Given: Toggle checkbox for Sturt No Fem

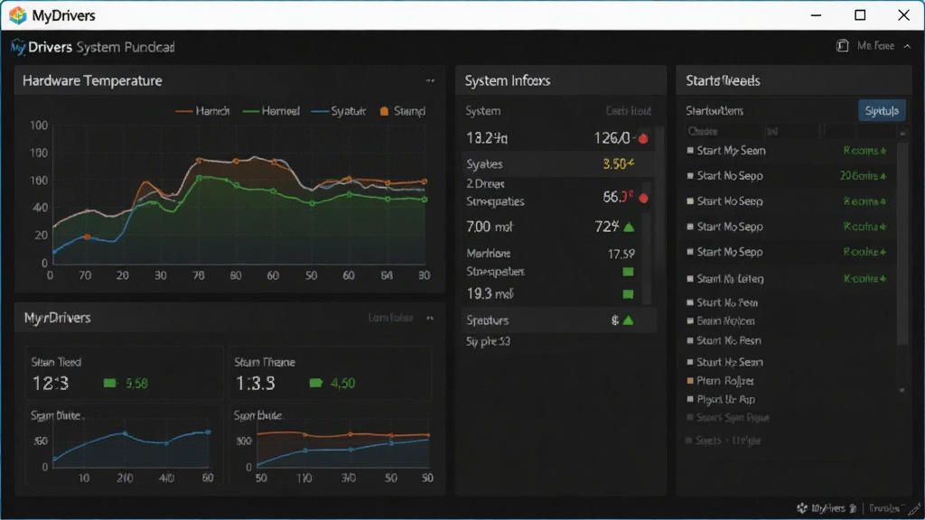Looking at the screenshot, I should (x=690, y=302).
